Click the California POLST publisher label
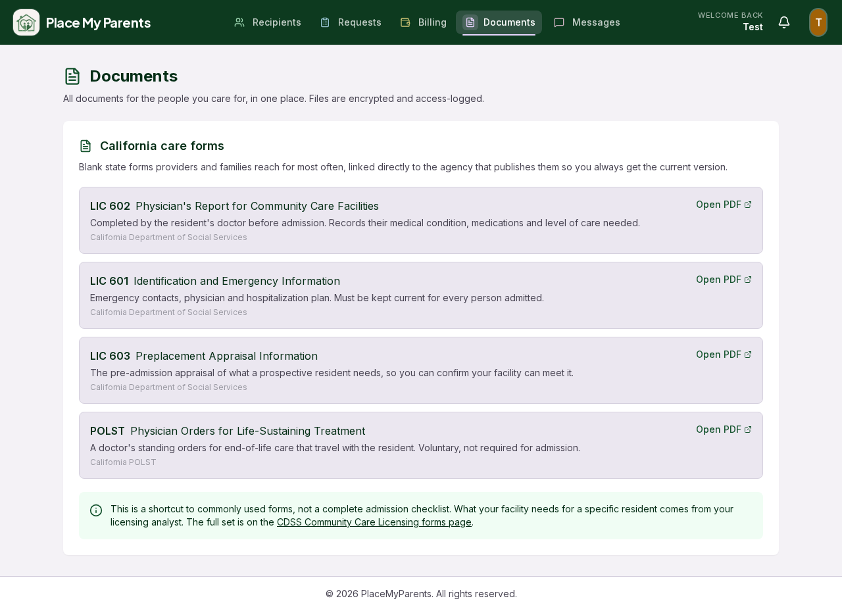The image size is (842, 611). tap(123, 462)
